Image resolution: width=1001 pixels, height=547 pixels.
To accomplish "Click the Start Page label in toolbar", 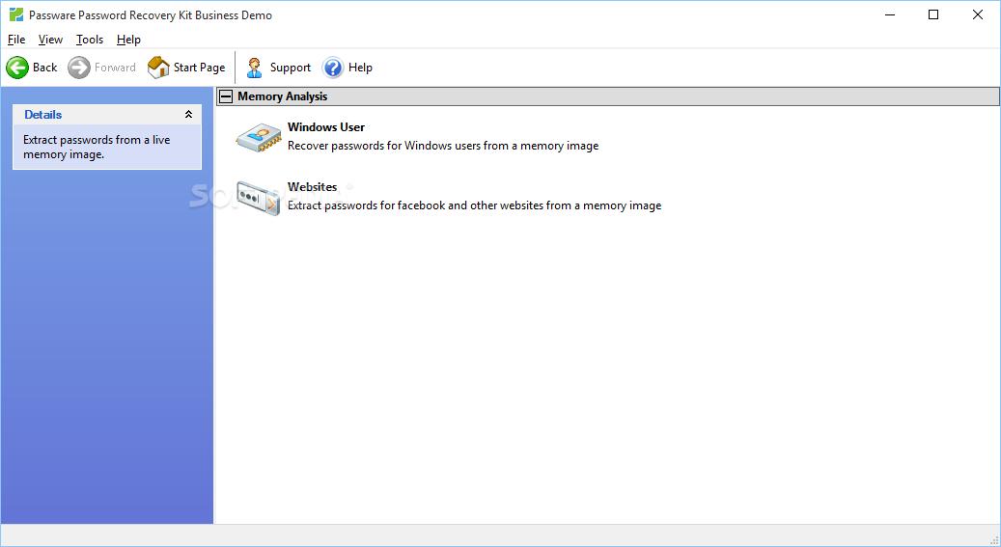I will coord(199,67).
